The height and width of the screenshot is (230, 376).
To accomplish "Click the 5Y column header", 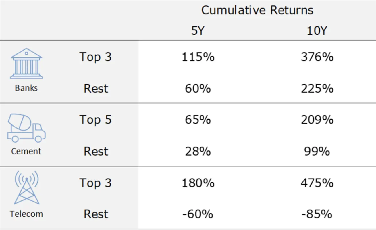I will click(x=198, y=30).
